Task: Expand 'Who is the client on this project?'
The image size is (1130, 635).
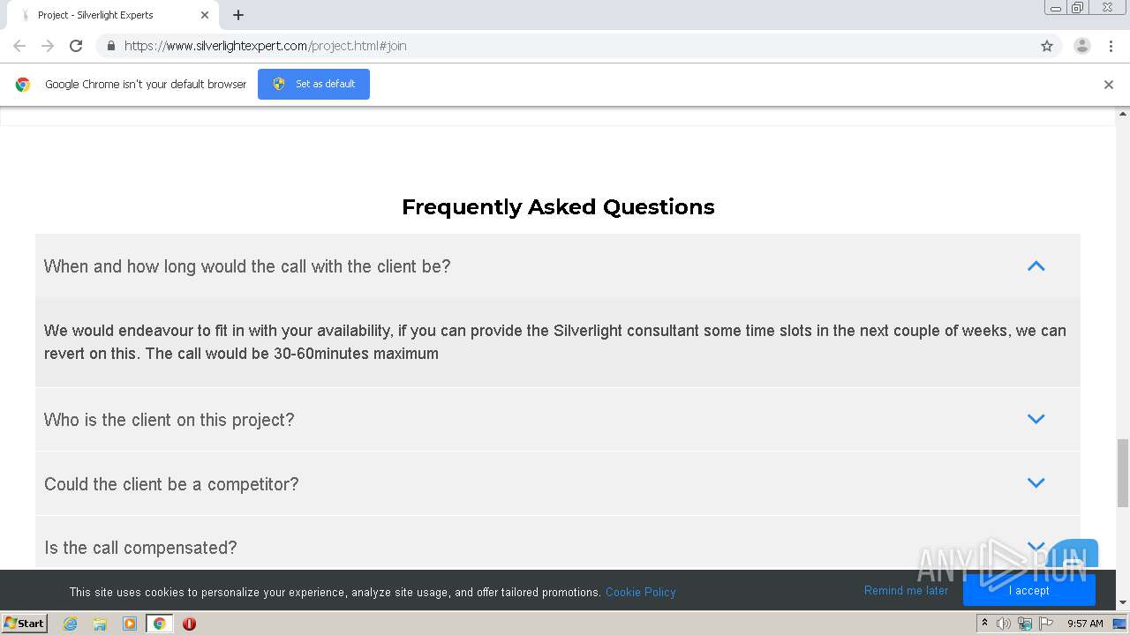Action: (x=1036, y=419)
